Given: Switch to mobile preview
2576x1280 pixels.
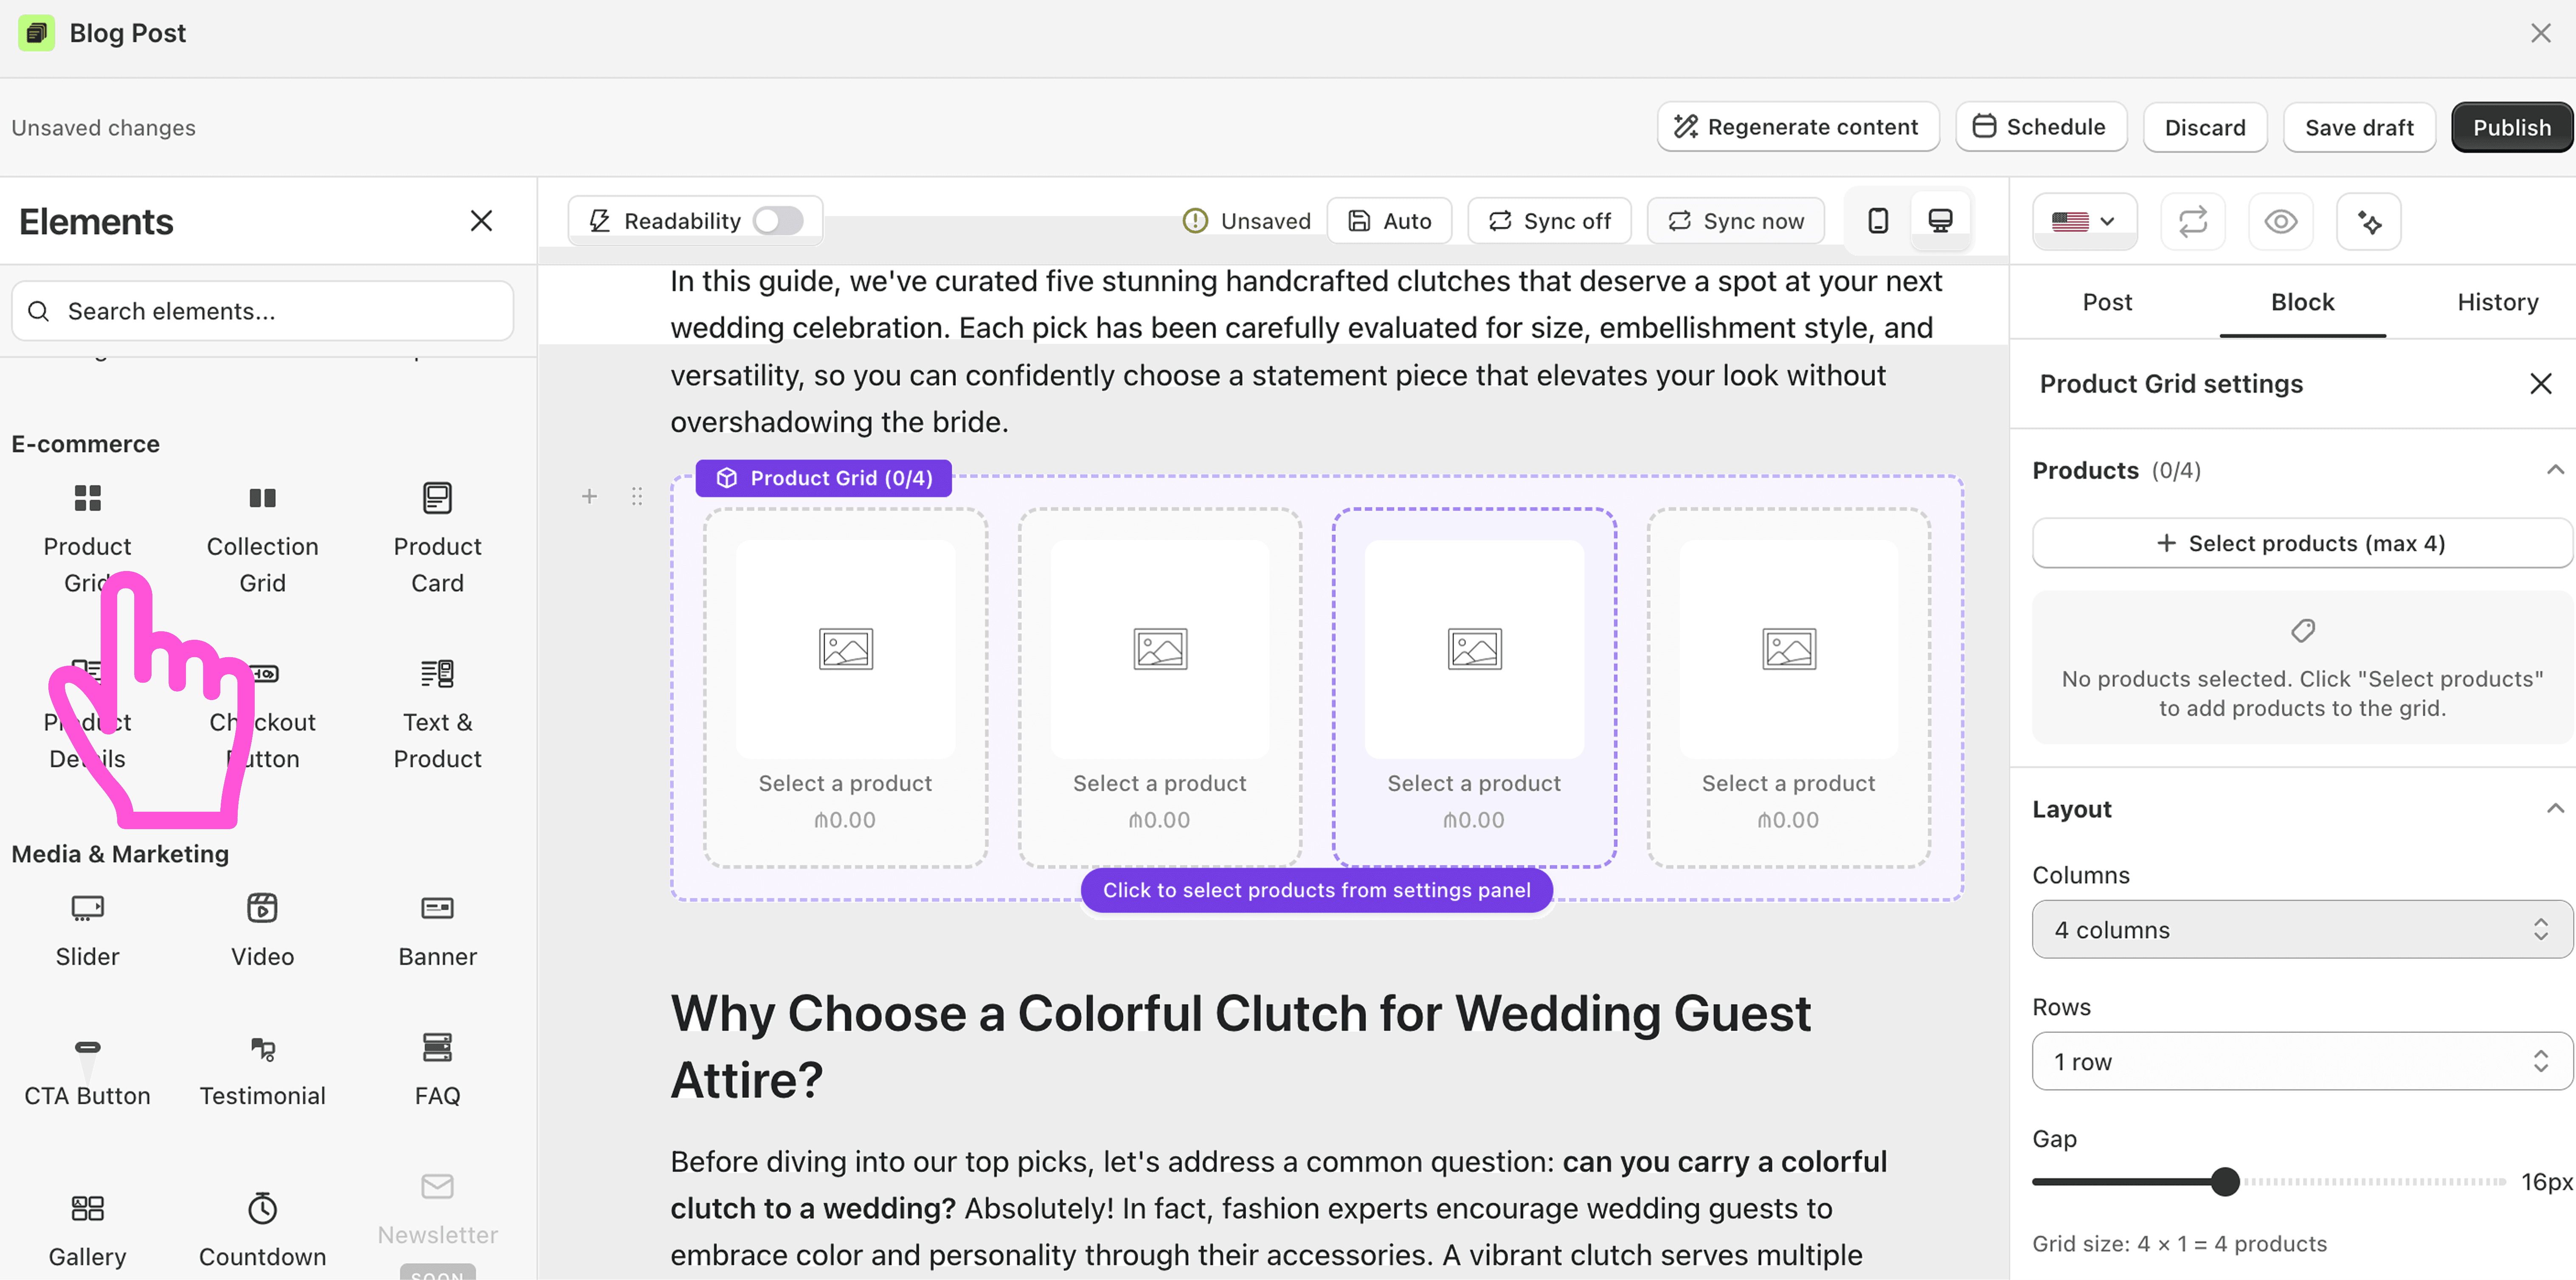Looking at the screenshot, I should click(x=1878, y=221).
